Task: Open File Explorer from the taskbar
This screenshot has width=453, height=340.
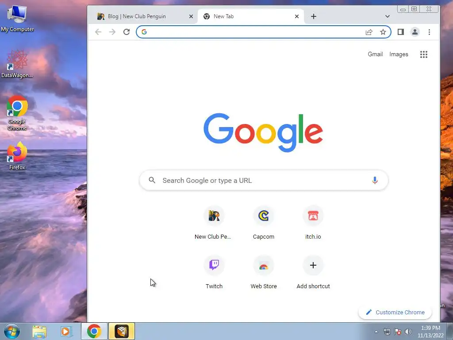Action: (39, 331)
